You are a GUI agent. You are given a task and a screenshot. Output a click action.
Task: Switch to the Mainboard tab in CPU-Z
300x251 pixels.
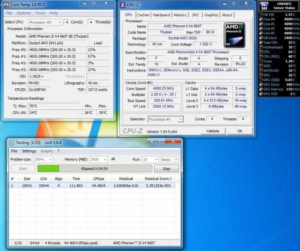(x=161, y=15)
